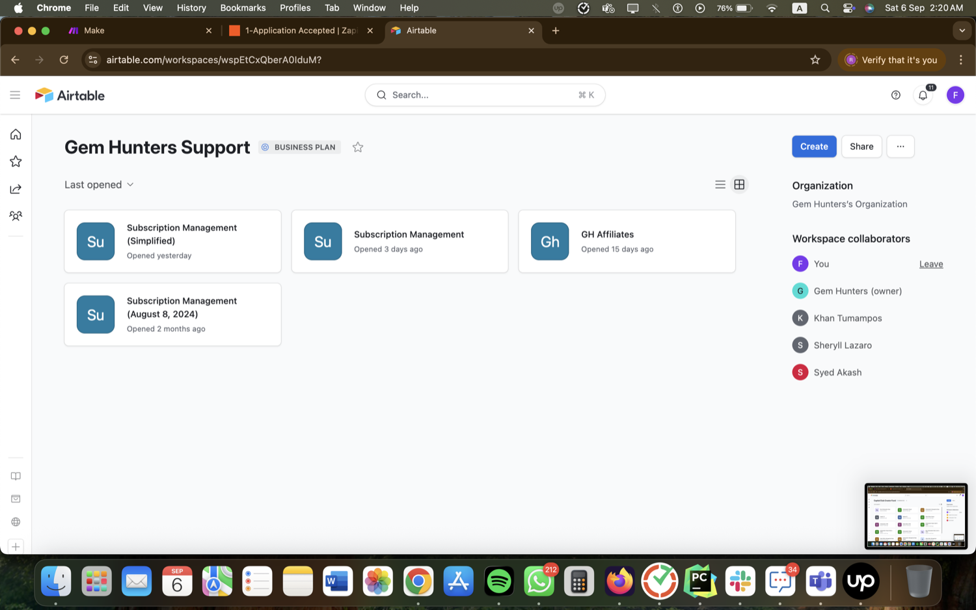976x610 pixels.
Task: Expand the Last opened sort dropdown
Action: (x=99, y=185)
